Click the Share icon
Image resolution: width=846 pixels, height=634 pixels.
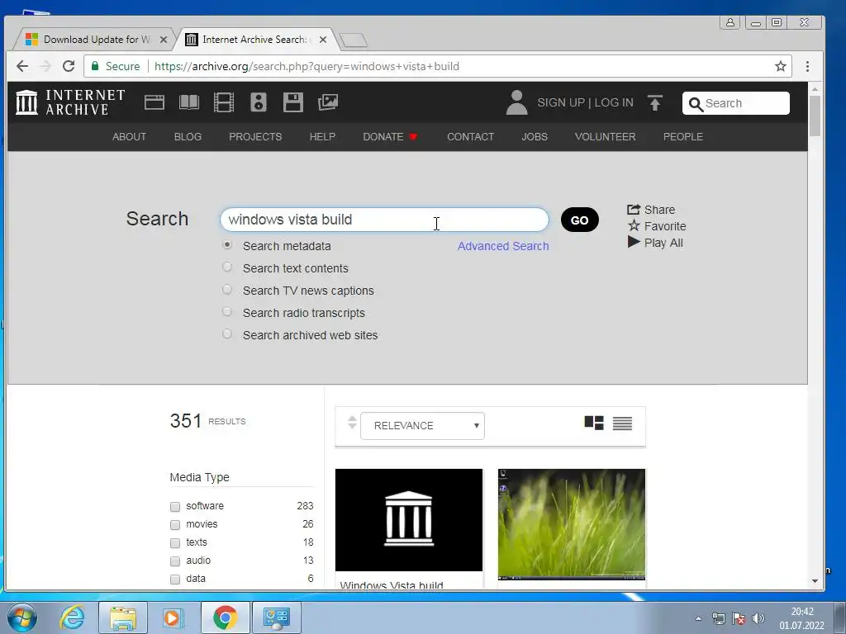pyautogui.click(x=634, y=209)
